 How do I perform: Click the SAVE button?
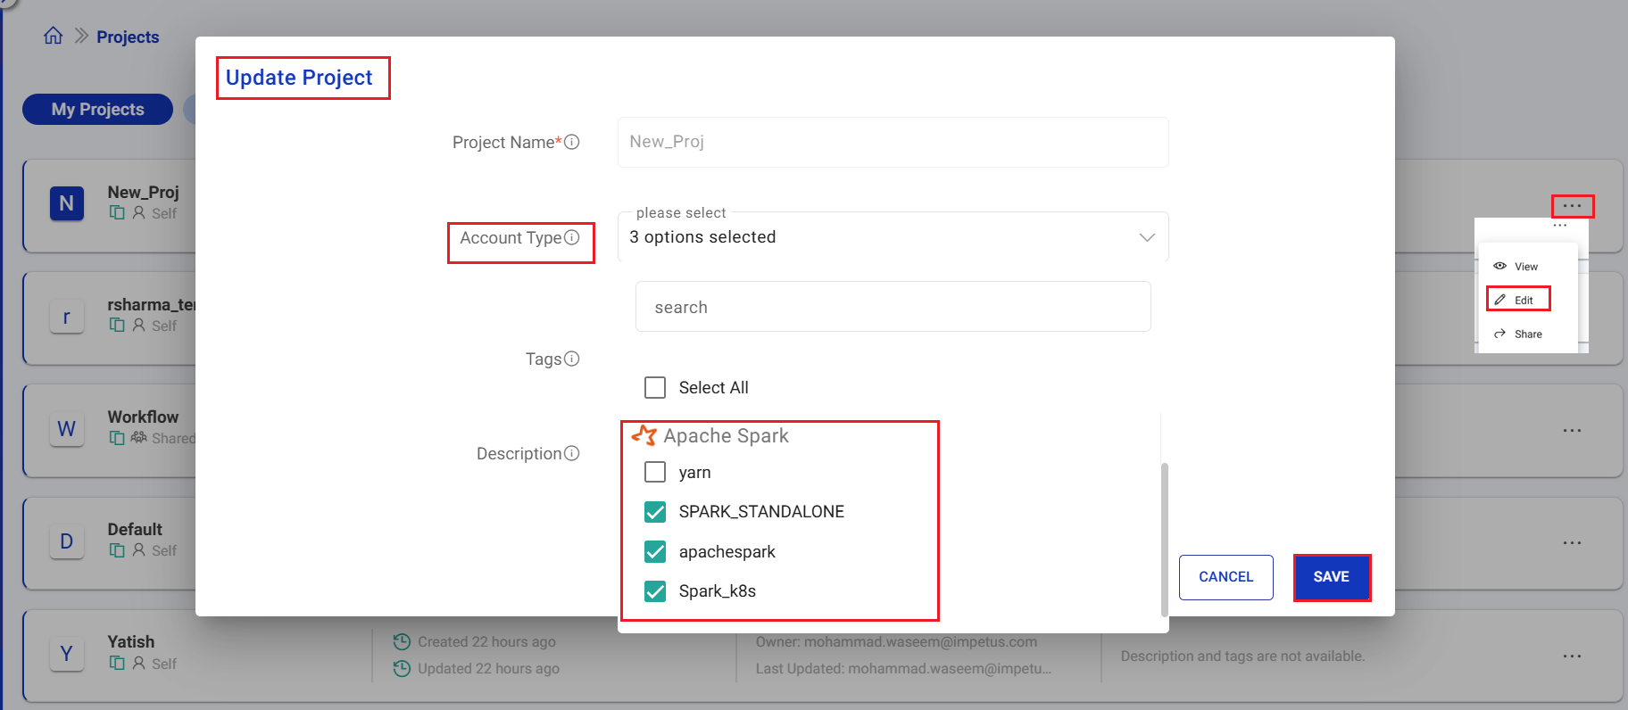point(1332,577)
